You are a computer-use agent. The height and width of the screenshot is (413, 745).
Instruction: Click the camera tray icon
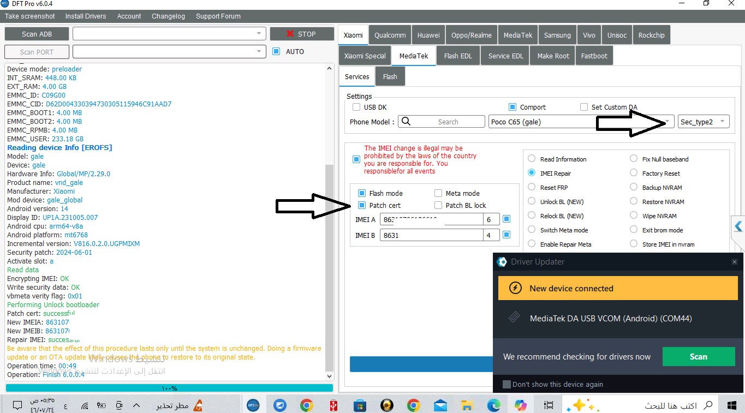tap(119, 405)
